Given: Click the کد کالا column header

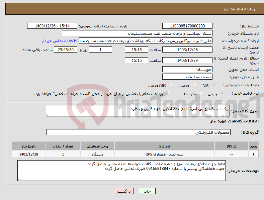Looking at the screenshot, I should point(232,146).
